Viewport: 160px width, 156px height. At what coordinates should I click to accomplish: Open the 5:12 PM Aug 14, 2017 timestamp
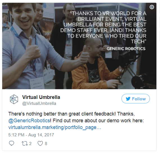coord(31,135)
